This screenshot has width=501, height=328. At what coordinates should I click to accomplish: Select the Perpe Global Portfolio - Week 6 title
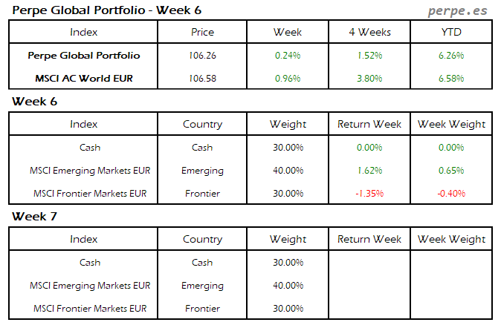tap(106, 10)
